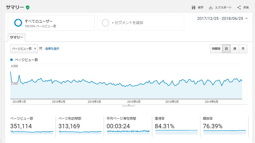Open the ページビュー数 metric dropdown

pos(24,49)
